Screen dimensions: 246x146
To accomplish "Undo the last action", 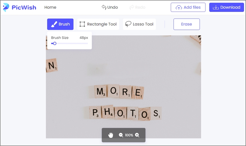I will (110, 7).
